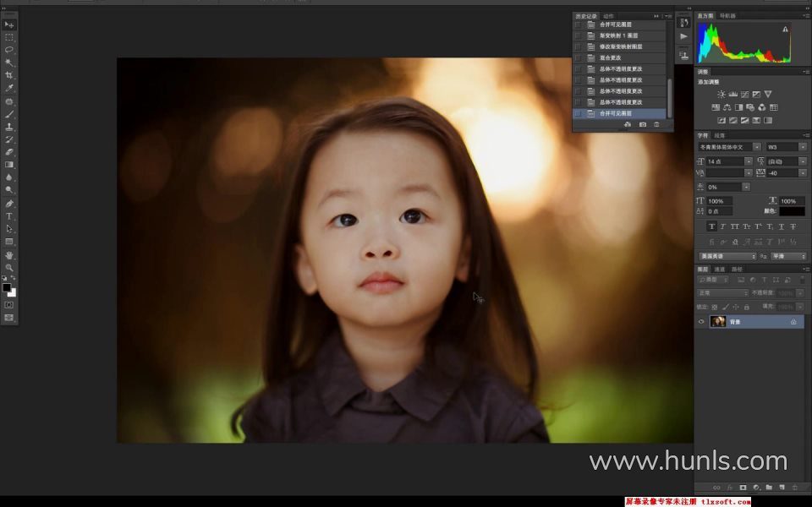Click background color white swatch
The width and height of the screenshot is (812, 507).
13,293
